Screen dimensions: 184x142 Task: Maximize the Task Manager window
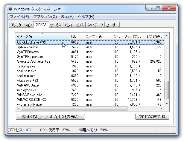coord(158,8)
